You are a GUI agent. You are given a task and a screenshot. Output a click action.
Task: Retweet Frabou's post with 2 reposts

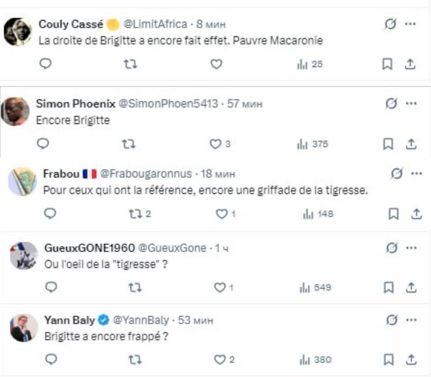click(135, 214)
